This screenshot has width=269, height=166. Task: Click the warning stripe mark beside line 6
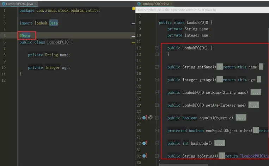pyautogui.click(x=134, y=43)
